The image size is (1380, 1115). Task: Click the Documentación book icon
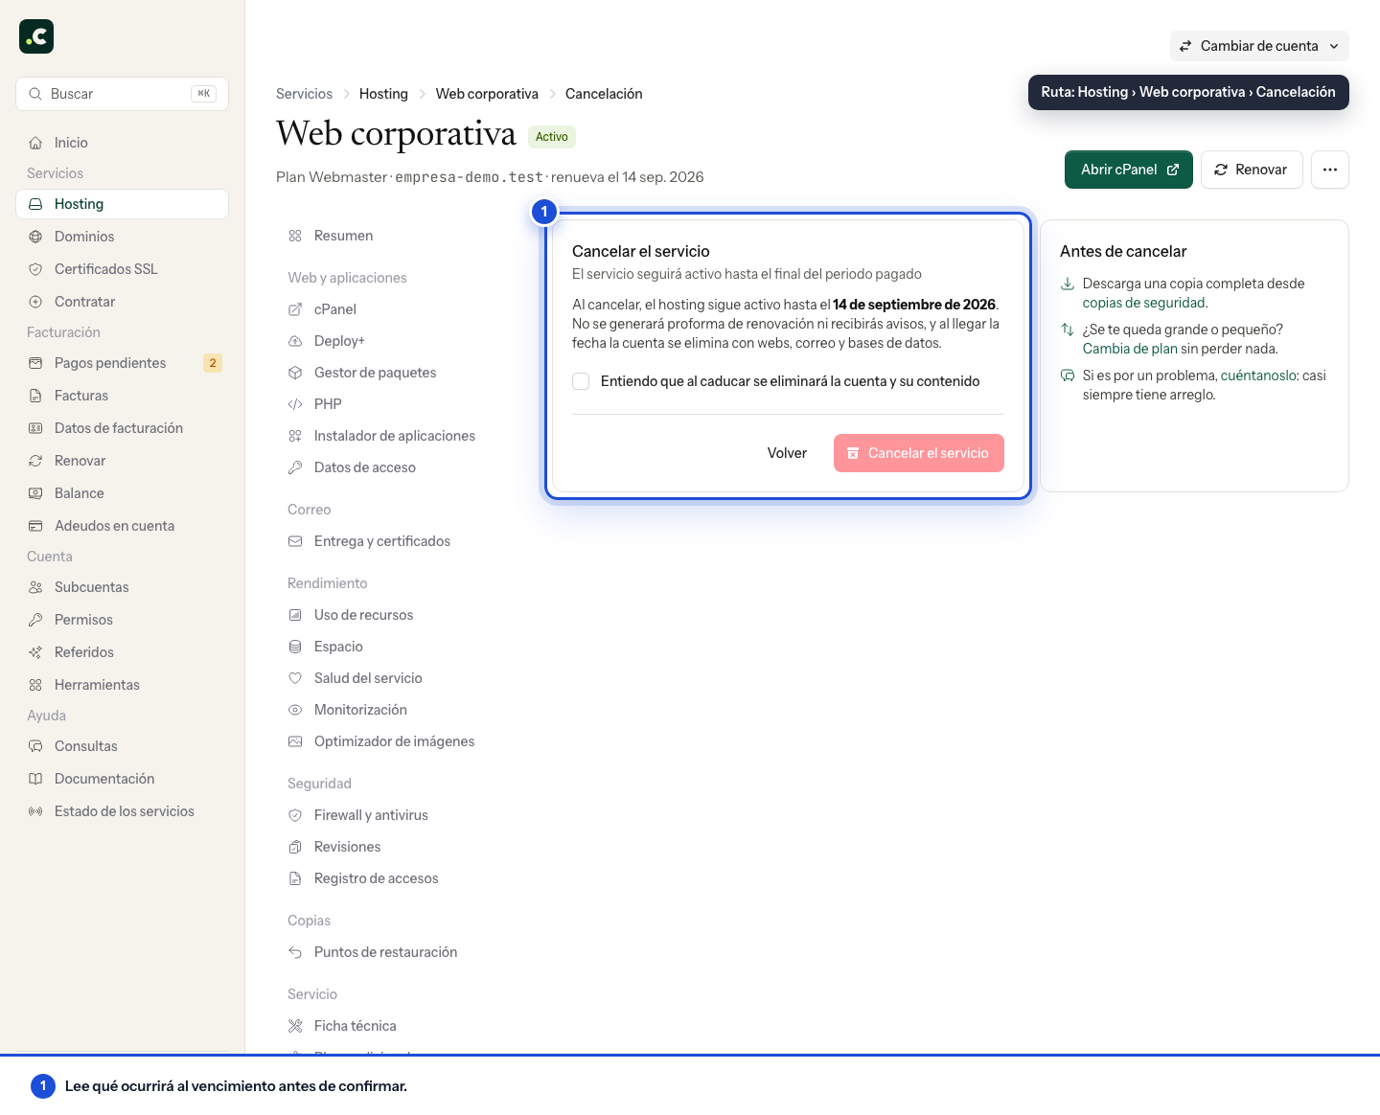click(x=35, y=779)
